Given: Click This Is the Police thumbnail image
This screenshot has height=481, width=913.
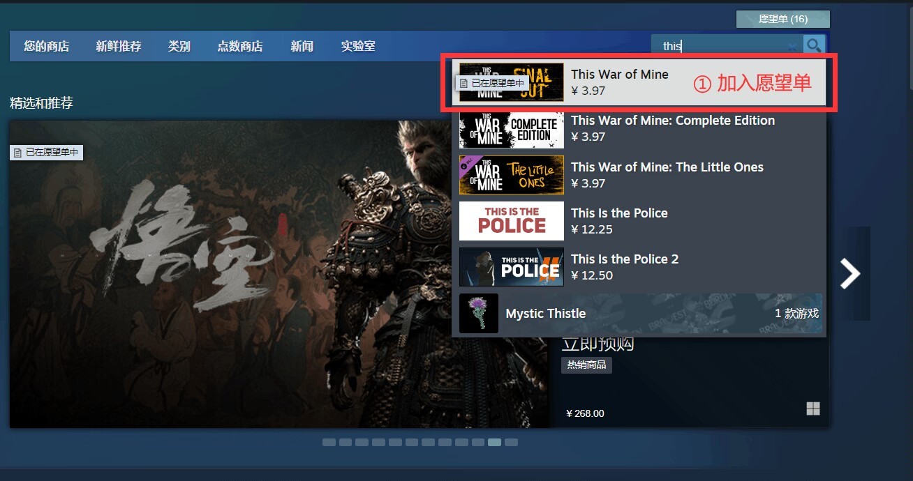Looking at the screenshot, I should click(x=511, y=221).
